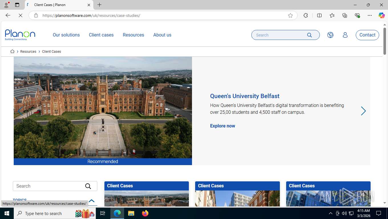Open browser Extensions icon
This screenshot has height=219, width=388.
point(306,15)
